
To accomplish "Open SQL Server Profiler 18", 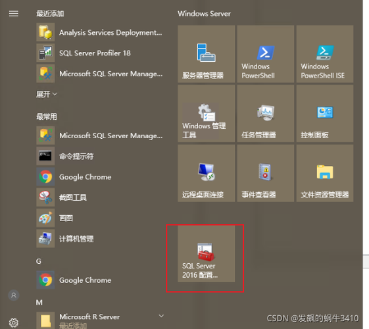I will coord(99,53).
